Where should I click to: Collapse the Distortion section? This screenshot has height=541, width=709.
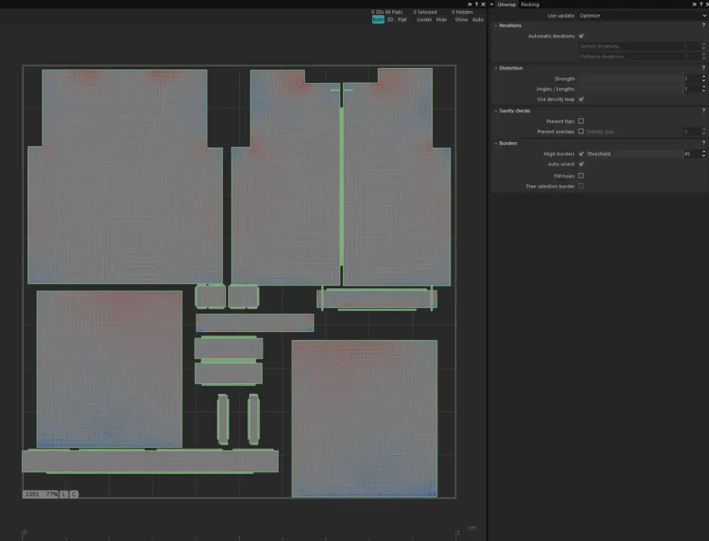[496, 68]
